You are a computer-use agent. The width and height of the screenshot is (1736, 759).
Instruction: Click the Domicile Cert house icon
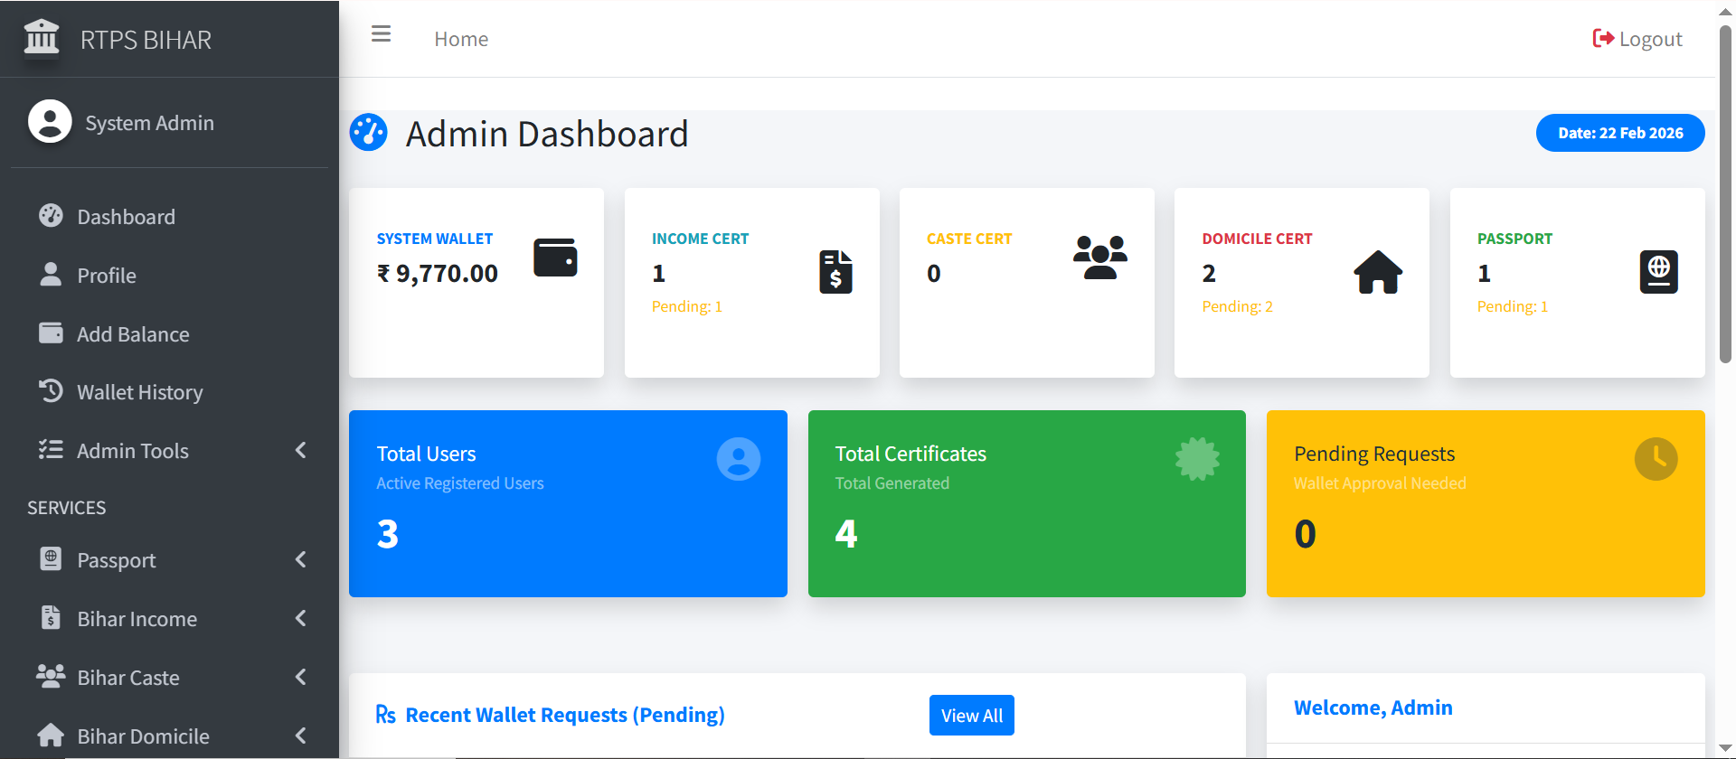pos(1378,272)
